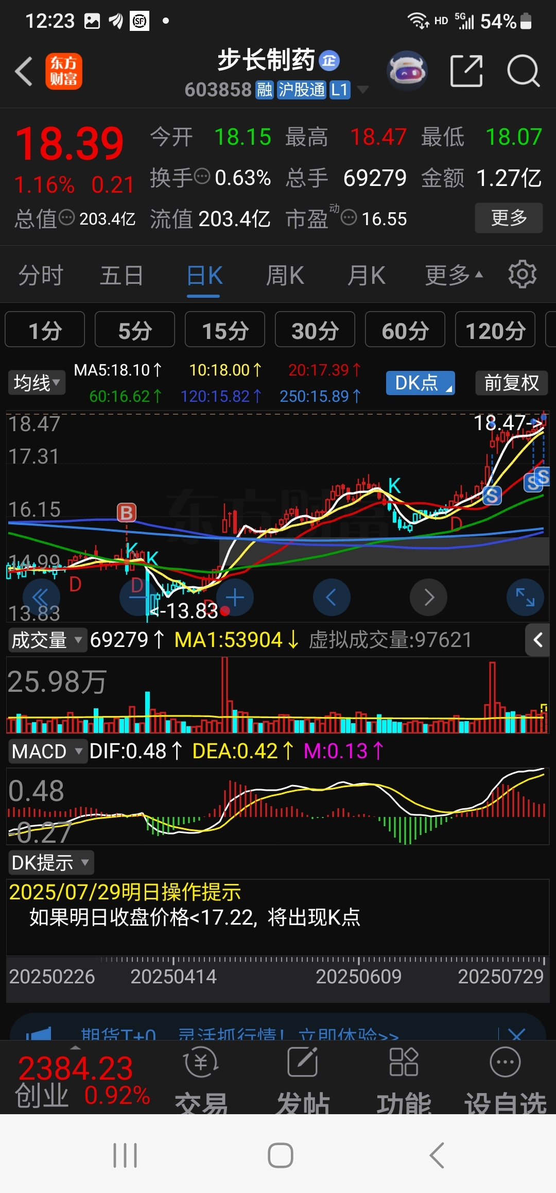Select the 120分 period button
Screen dimensions: 556x1193
[495, 330]
